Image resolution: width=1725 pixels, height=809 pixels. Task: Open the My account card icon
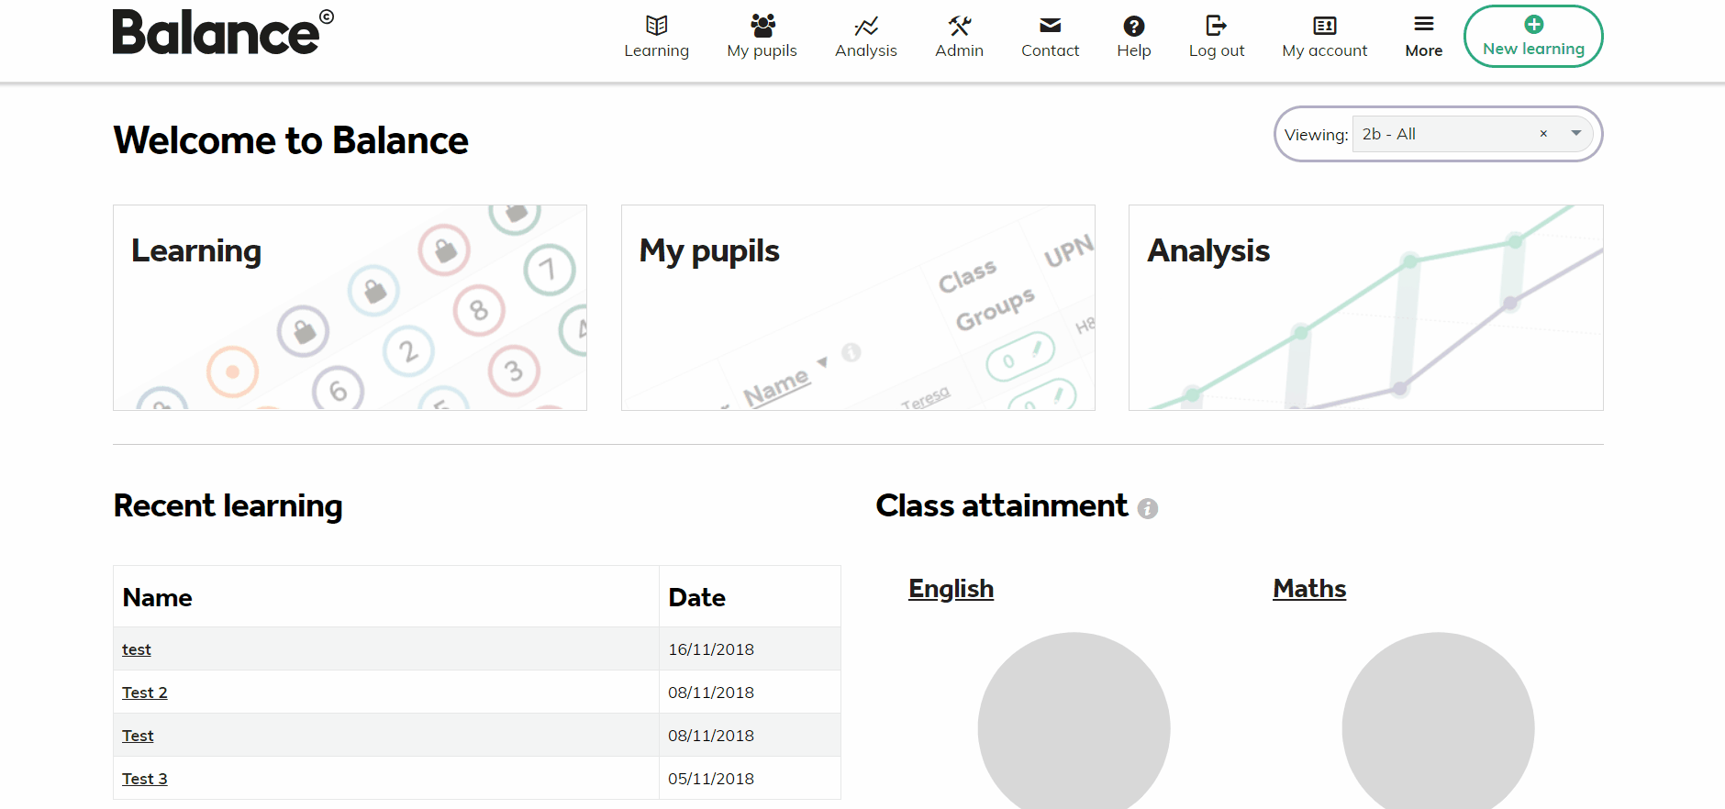coord(1325,26)
